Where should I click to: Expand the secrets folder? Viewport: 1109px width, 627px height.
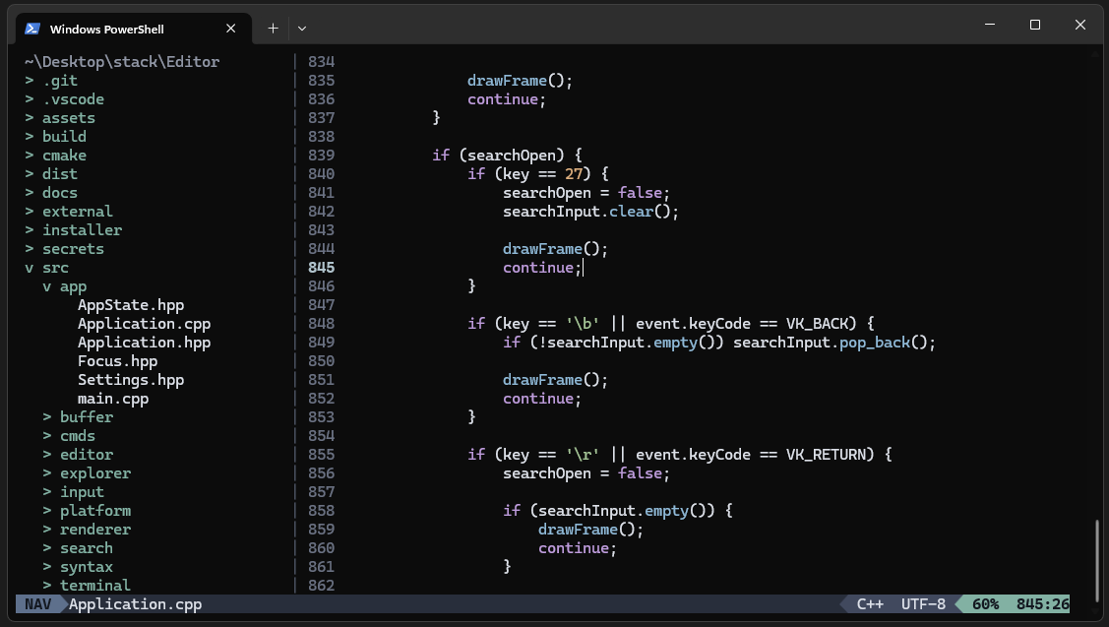pyautogui.click(x=64, y=249)
